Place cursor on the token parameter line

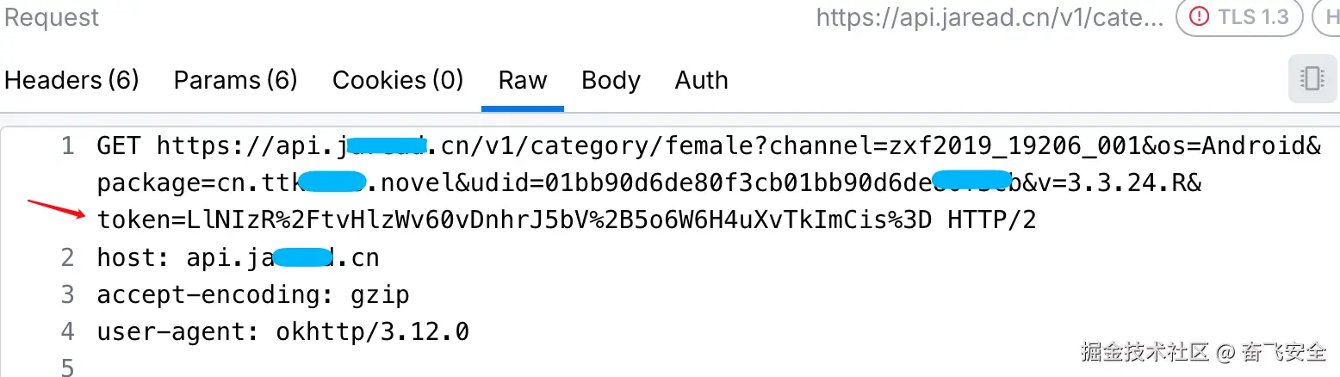566,220
